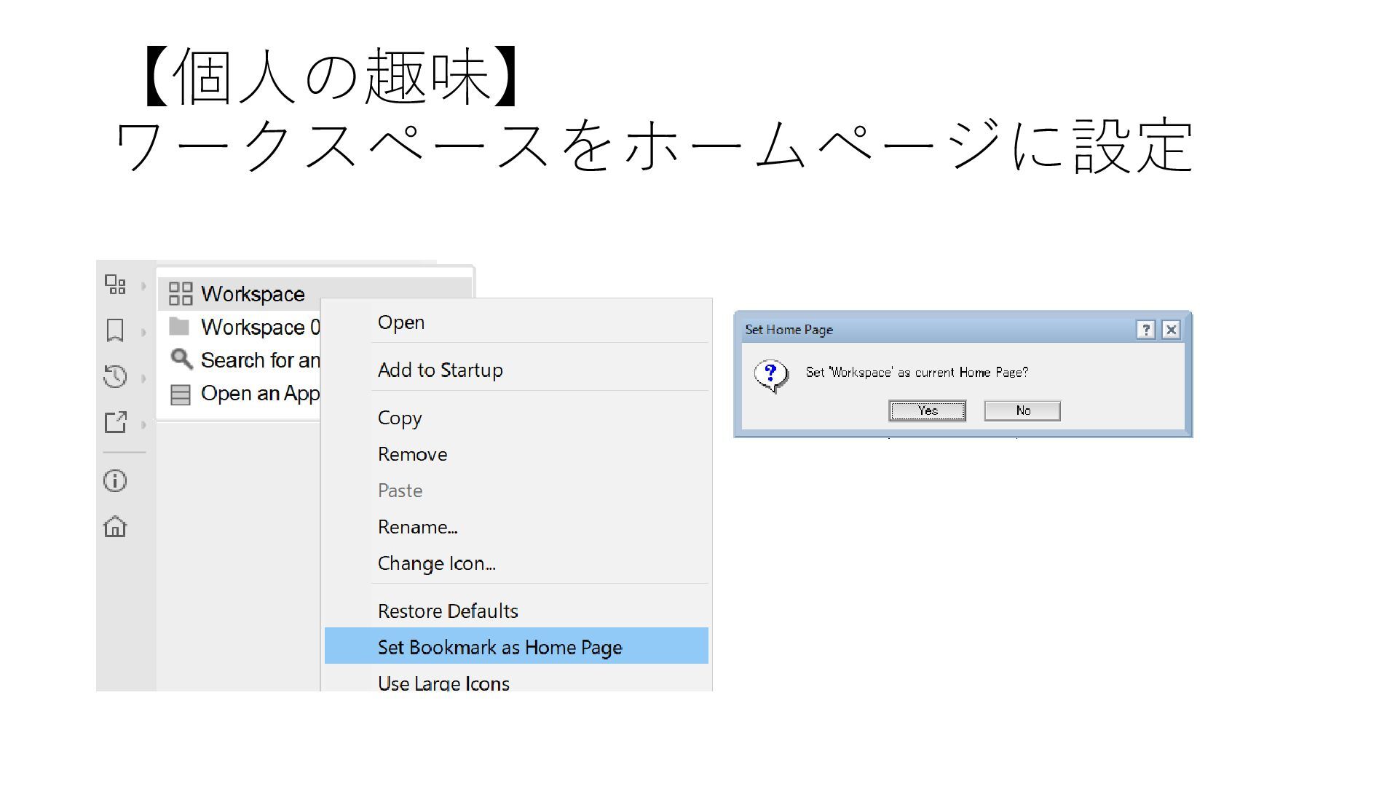Go to the Home icon
Image resolution: width=1398 pixels, height=786 pixels.
tap(115, 526)
